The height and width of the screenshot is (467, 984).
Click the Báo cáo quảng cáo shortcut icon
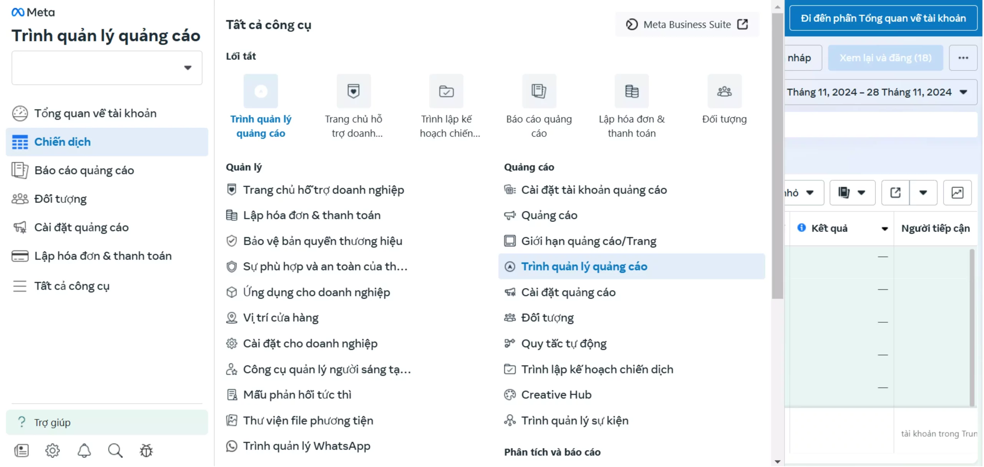[x=539, y=91]
